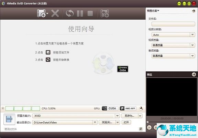Click the arrow icon on 预览 panel

pos(194,75)
